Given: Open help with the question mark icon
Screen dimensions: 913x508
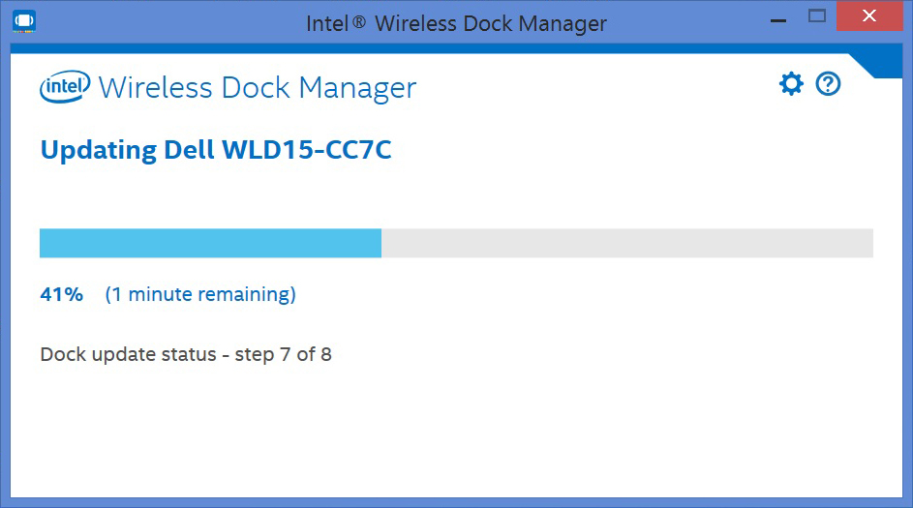Looking at the screenshot, I should click(x=828, y=84).
